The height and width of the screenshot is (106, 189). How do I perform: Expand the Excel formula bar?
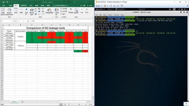93,21
